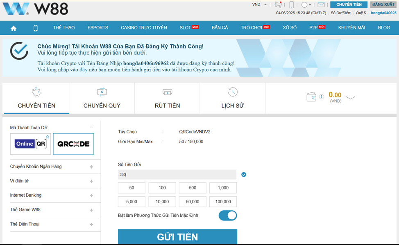
Task: Submit with the GỬI TIỀN button
Action: pos(177,237)
